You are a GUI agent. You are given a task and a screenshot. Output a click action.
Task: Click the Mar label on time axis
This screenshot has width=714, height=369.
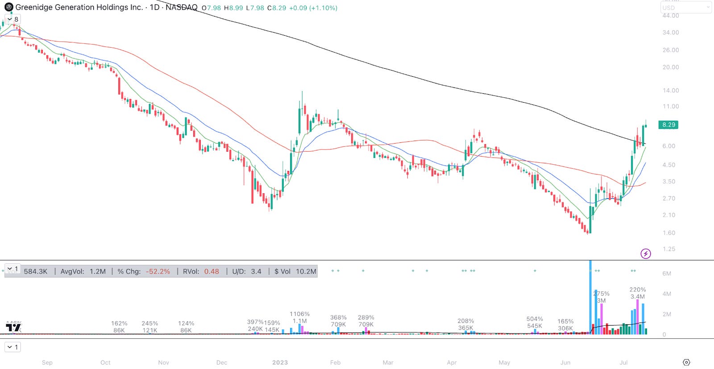tap(388, 362)
